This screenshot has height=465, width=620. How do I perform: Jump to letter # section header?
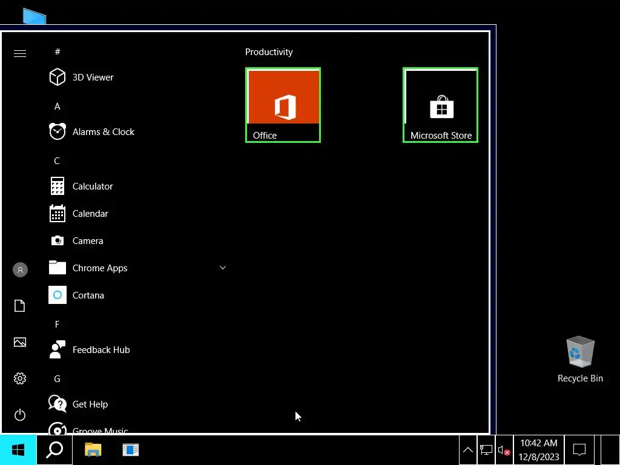click(58, 51)
